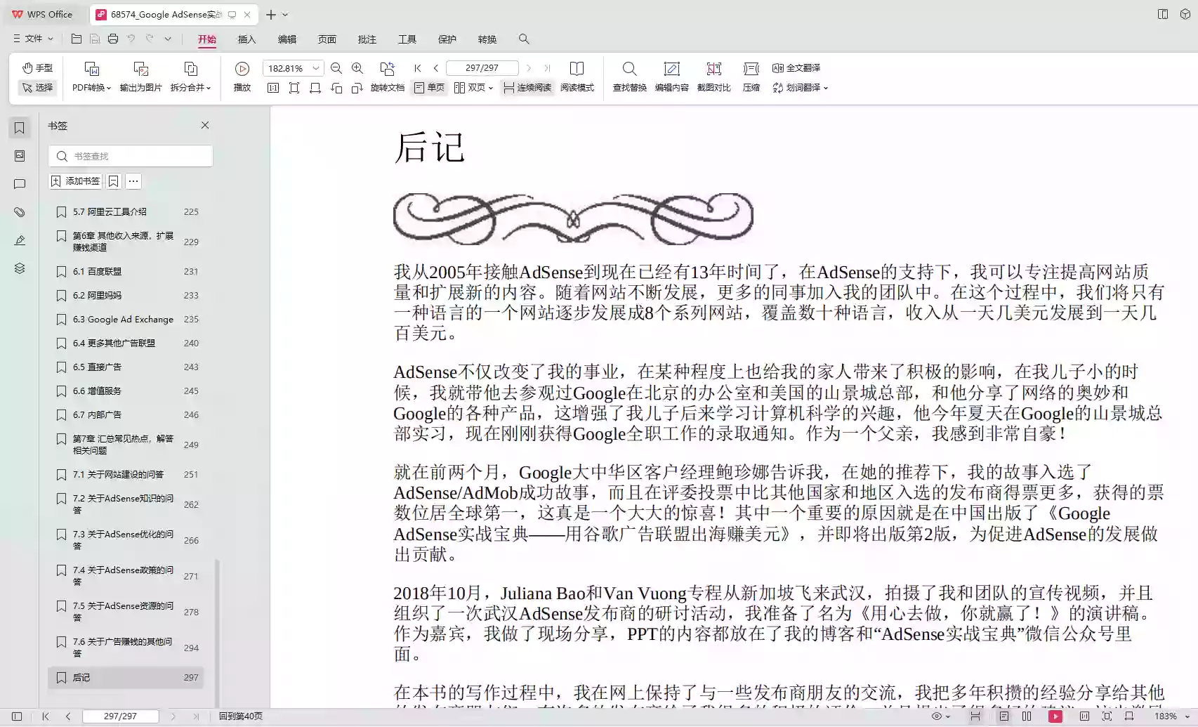Open the 截图对比 screenshot compare tool

click(x=713, y=76)
